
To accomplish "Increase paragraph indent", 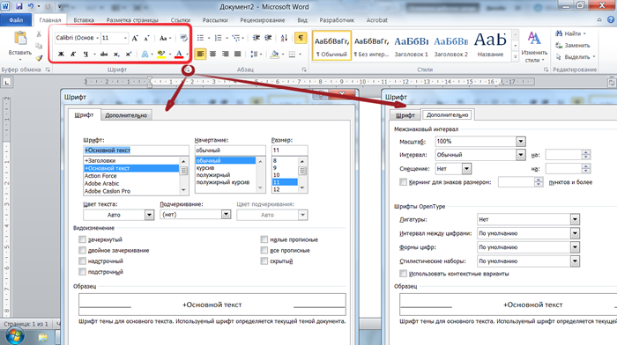I will [x=268, y=38].
